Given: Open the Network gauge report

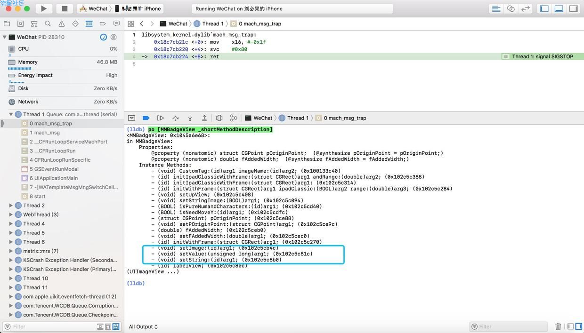Looking at the screenshot, I should 62,102.
